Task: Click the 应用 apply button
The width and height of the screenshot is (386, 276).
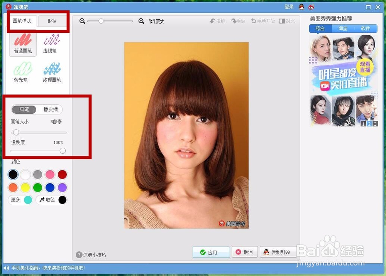Action: click(x=211, y=252)
